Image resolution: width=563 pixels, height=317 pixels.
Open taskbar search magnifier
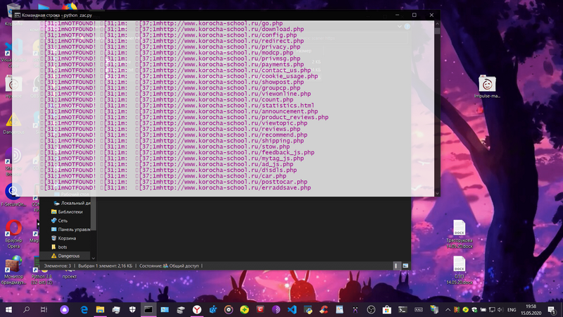click(27, 309)
